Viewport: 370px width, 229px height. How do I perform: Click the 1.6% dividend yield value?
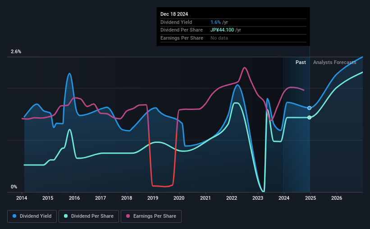[216, 22]
